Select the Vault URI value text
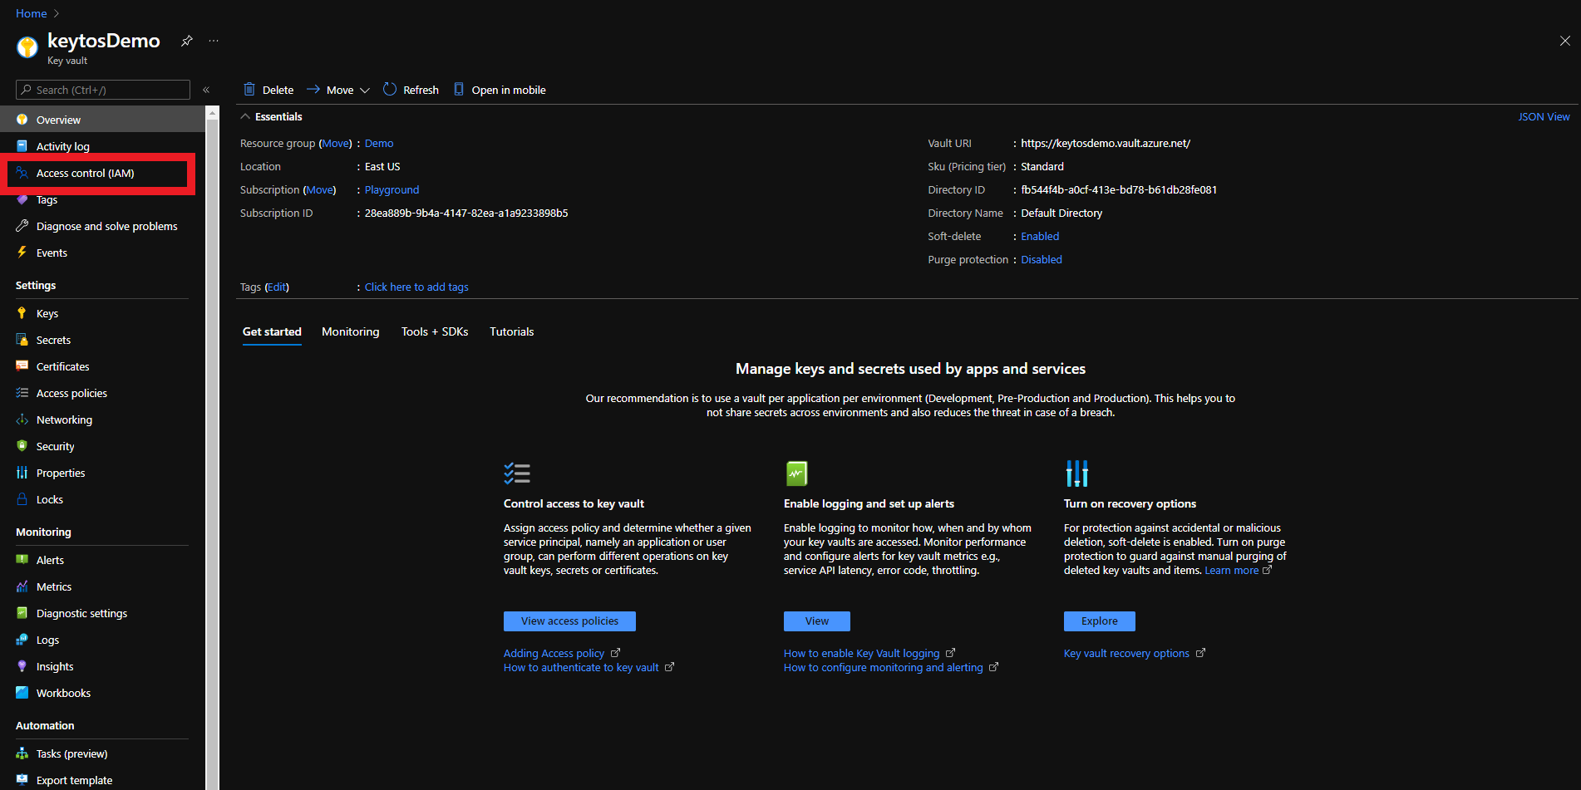This screenshot has width=1581, height=790. [x=1106, y=143]
